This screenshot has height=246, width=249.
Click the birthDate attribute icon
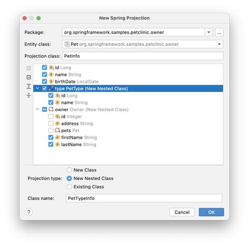[x=51, y=81]
